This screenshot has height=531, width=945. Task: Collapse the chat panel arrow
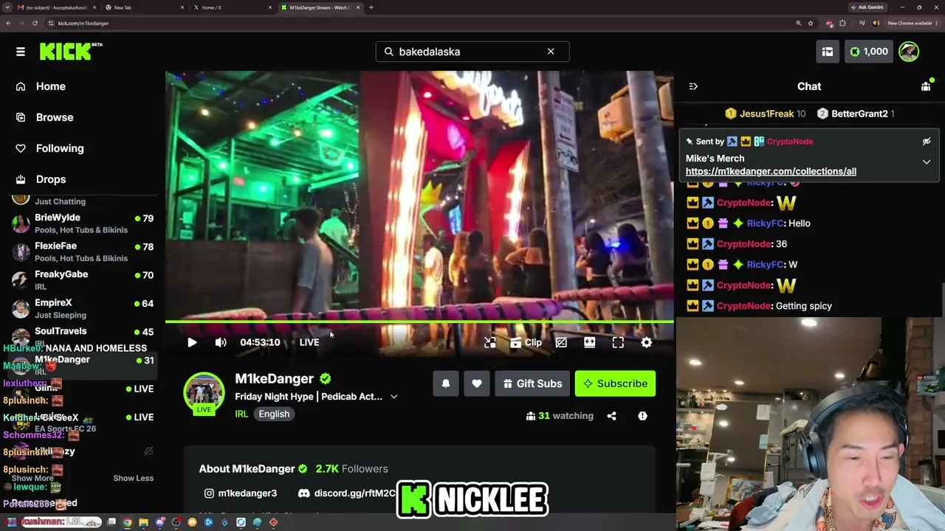point(693,86)
